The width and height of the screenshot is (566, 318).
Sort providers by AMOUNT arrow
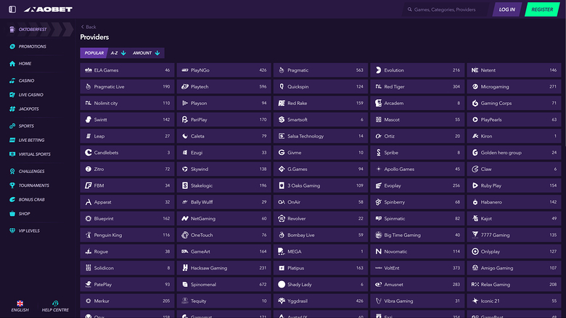click(157, 53)
